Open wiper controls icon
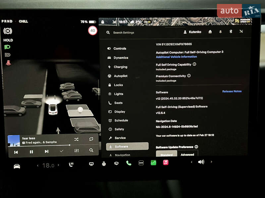Screen dimensions: 265x198 point(116,163)
